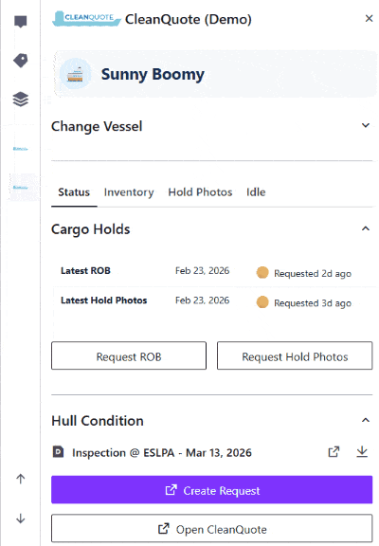Close the CleanQuote panel
379x546 pixels.
pos(369,18)
